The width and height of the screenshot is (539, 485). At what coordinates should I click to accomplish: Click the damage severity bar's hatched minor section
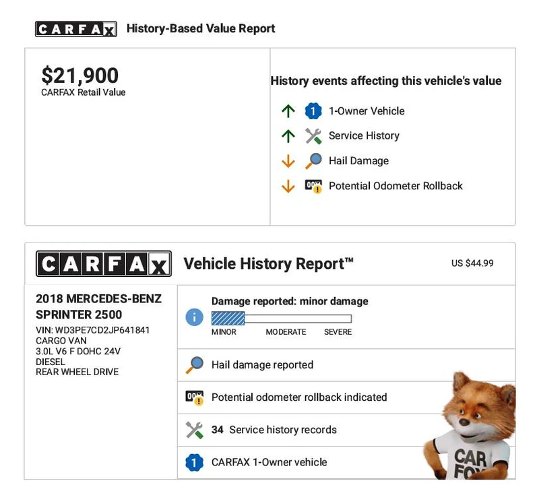pyautogui.click(x=228, y=319)
